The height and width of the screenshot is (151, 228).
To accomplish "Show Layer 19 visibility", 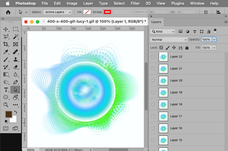I will 153,93.
